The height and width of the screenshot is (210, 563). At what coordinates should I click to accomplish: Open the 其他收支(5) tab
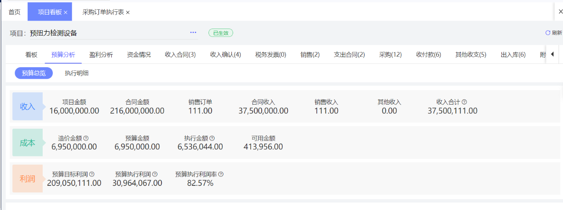(x=471, y=55)
